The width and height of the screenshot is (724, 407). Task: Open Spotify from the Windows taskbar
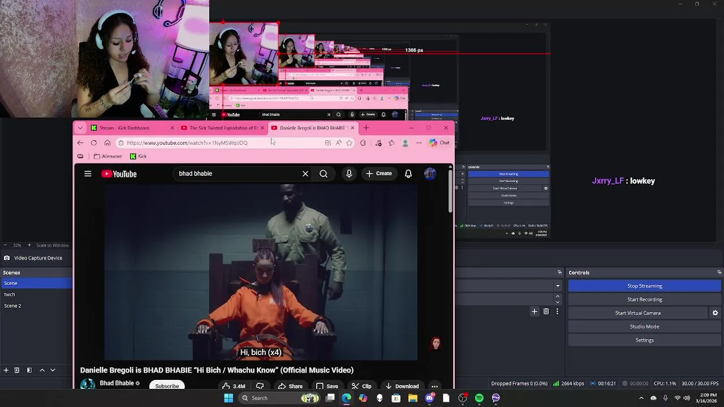(x=479, y=398)
